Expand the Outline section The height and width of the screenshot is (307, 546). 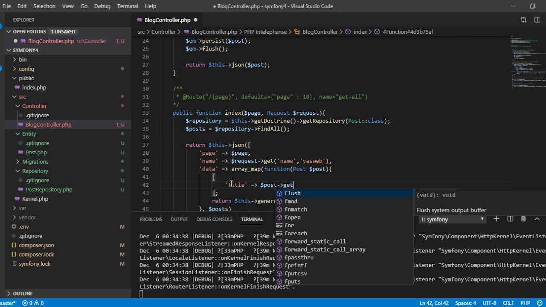[x=9, y=293]
